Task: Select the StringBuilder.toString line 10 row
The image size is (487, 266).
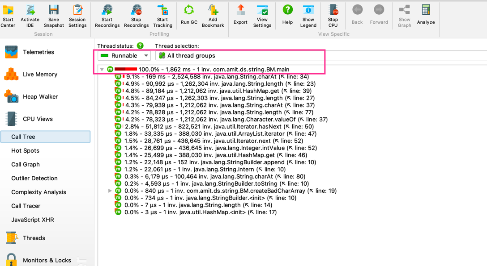Action: [x=212, y=183]
